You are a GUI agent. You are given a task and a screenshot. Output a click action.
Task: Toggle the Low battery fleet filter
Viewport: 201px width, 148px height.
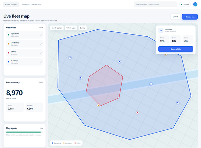25,44
